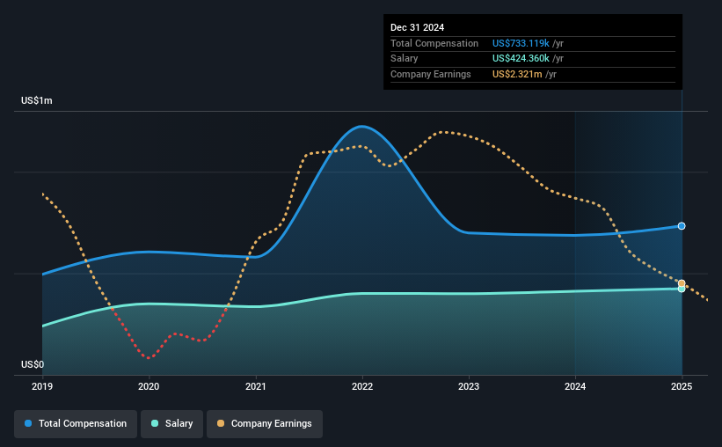722x447 pixels.
Task: Click the US$733.119k tooltip value
Action: pos(521,43)
